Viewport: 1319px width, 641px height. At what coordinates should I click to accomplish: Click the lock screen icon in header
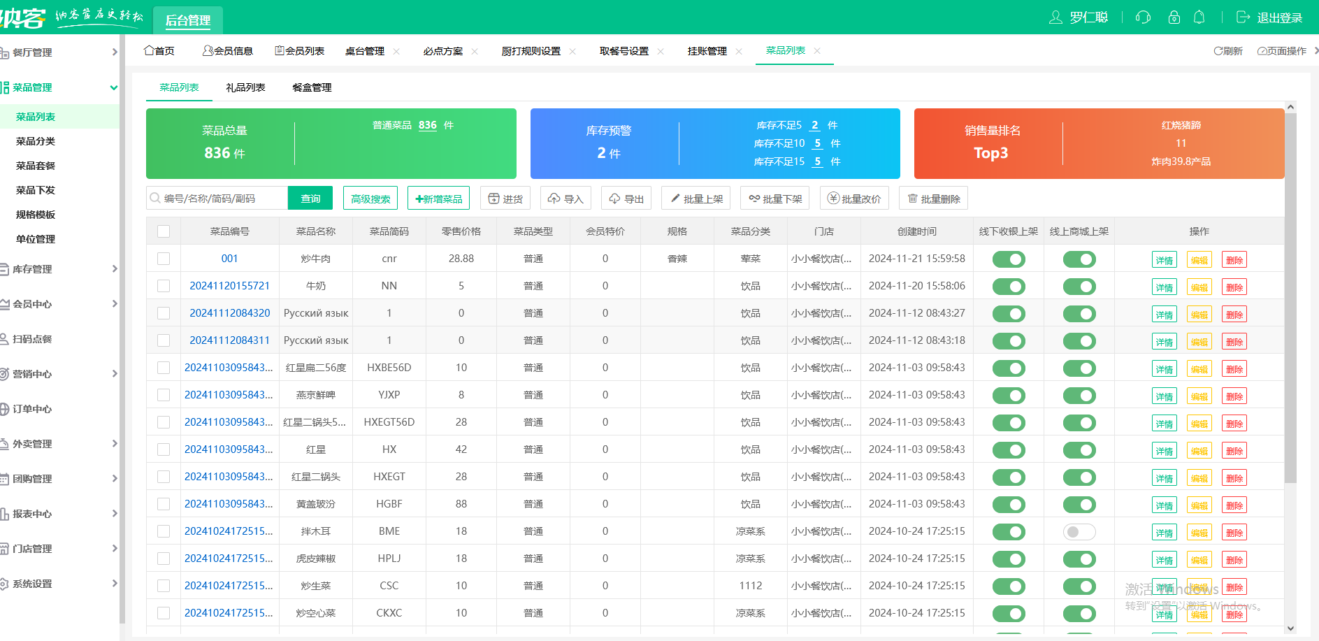[x=1174, y=17]
